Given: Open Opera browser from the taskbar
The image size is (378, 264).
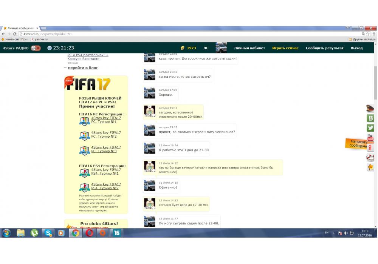Looking at the screenshot, I should point(89,233).
